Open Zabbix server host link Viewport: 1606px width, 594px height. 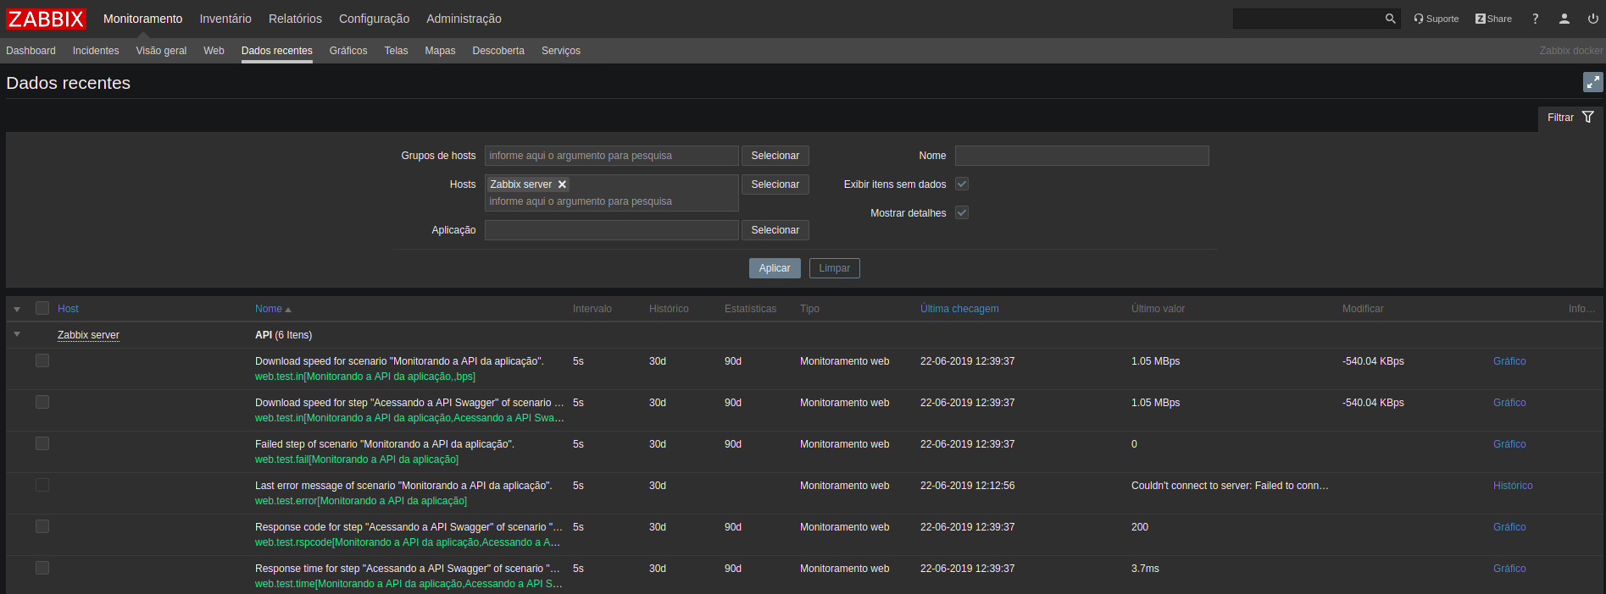coord(88,335)
